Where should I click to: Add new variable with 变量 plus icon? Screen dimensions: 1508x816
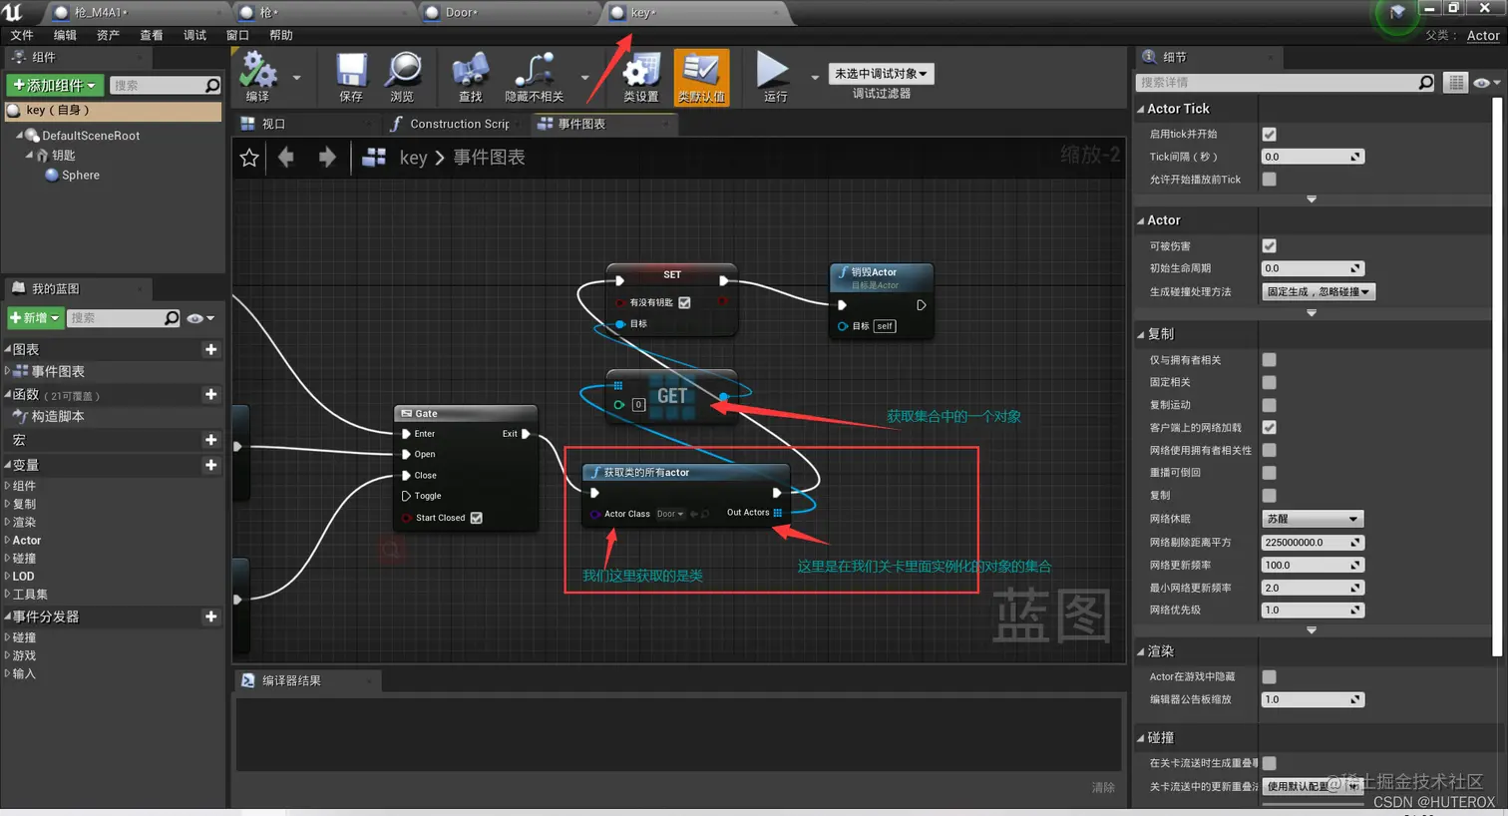point(210,465)
